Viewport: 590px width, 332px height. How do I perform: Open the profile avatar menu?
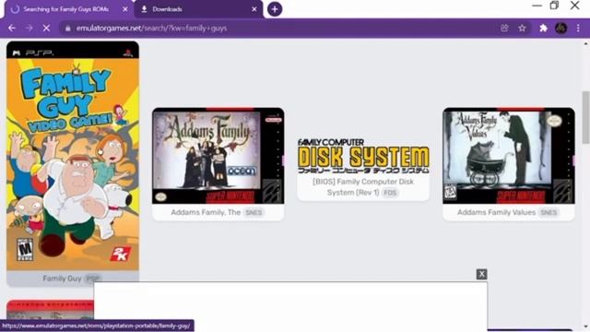point(561,29)
